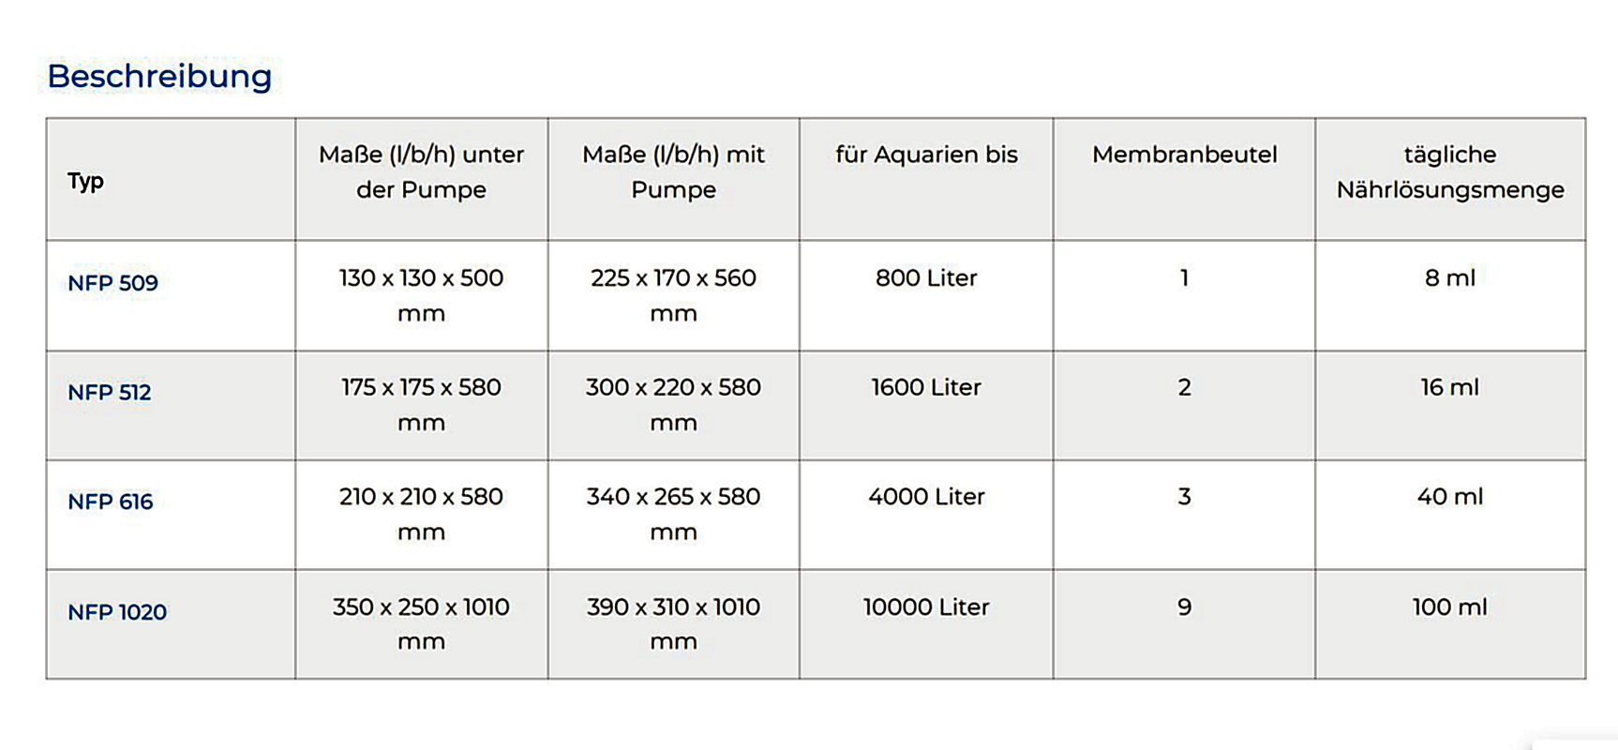Open the NFP 616 product link
The height and width of the screenshot is (750, 1618).
[x=110, y=502]
